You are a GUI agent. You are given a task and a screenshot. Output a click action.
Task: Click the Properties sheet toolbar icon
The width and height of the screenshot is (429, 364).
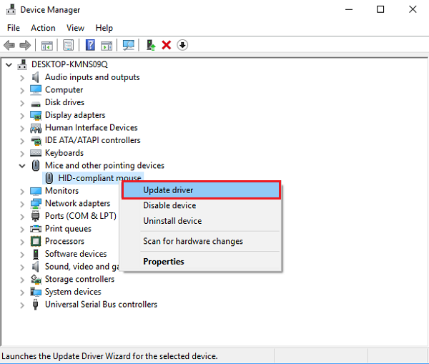point(69,45)
